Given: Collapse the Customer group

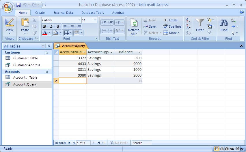Looking at the screenshot, I should point(47,53).
